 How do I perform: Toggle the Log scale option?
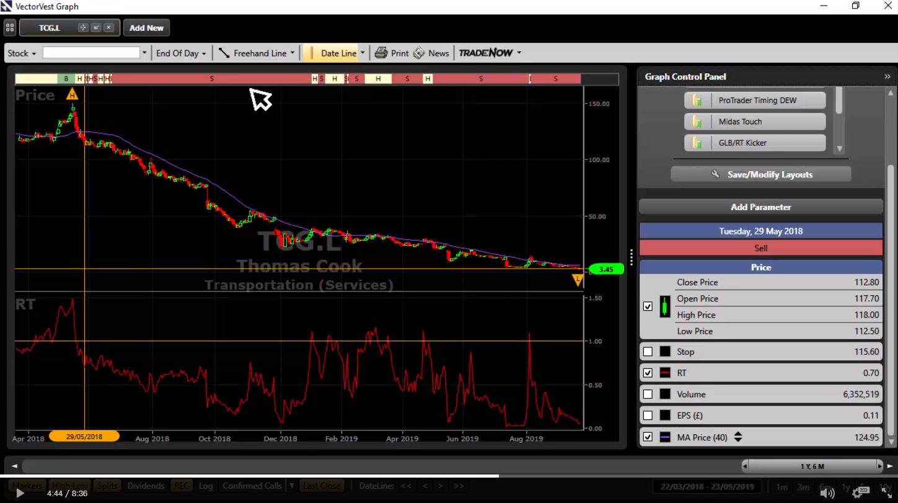[x=206, y=486]
